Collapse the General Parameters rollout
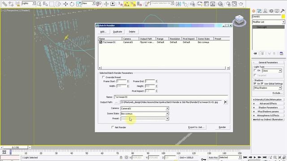Image resolution: width=287 pixels, height=161 pixels. tap(268, 63)
